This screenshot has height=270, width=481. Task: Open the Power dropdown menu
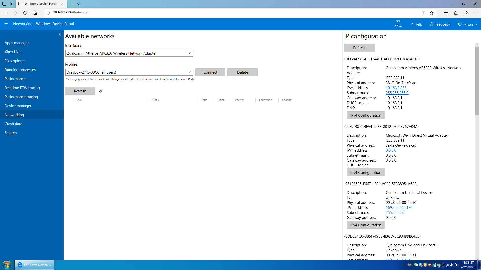[468, 24]
